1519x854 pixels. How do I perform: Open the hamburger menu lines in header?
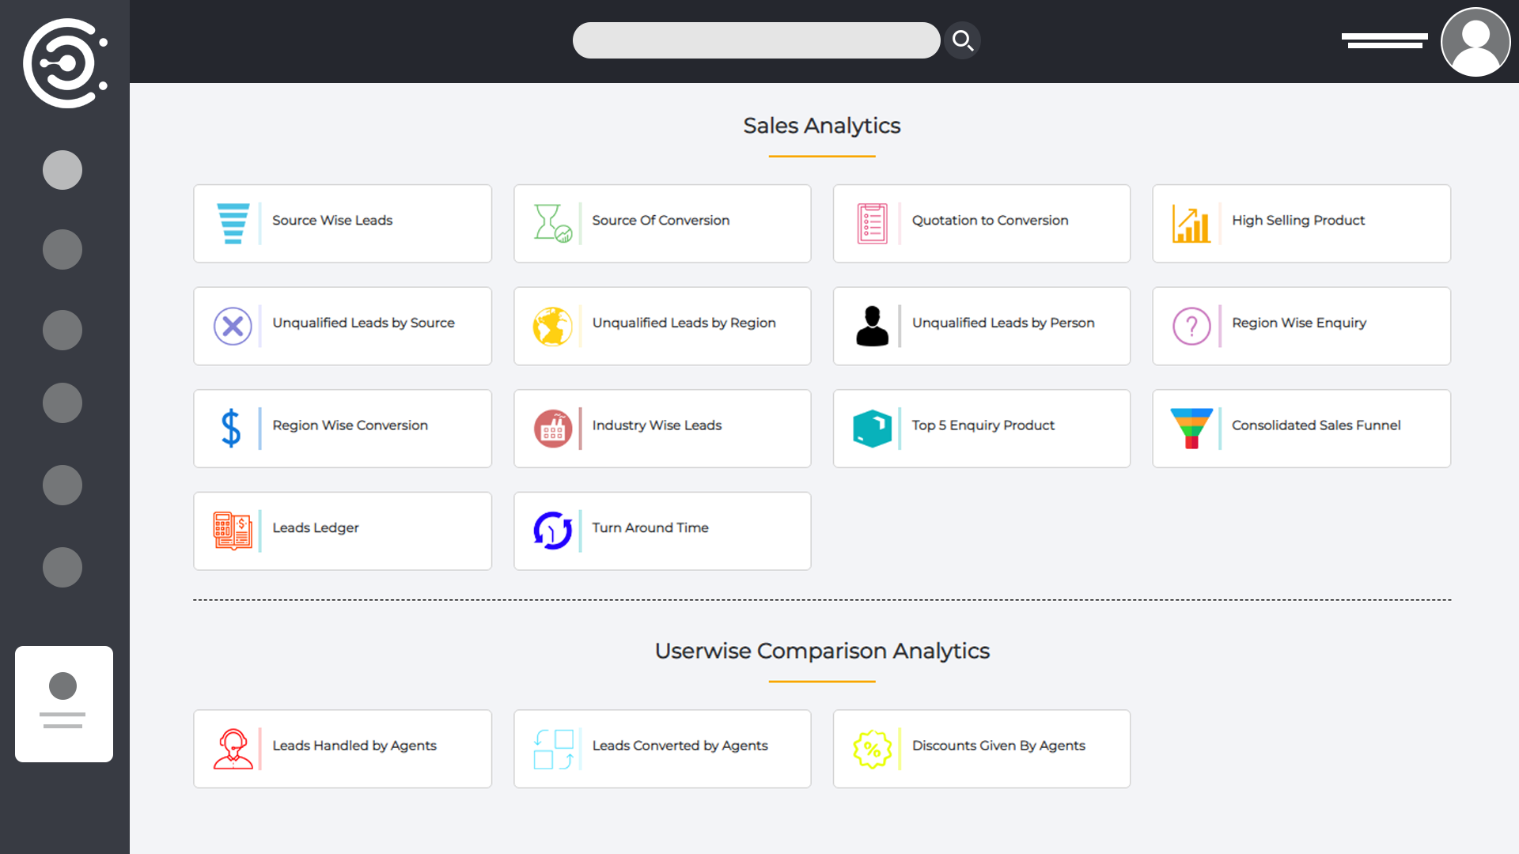click(1385, 40)
